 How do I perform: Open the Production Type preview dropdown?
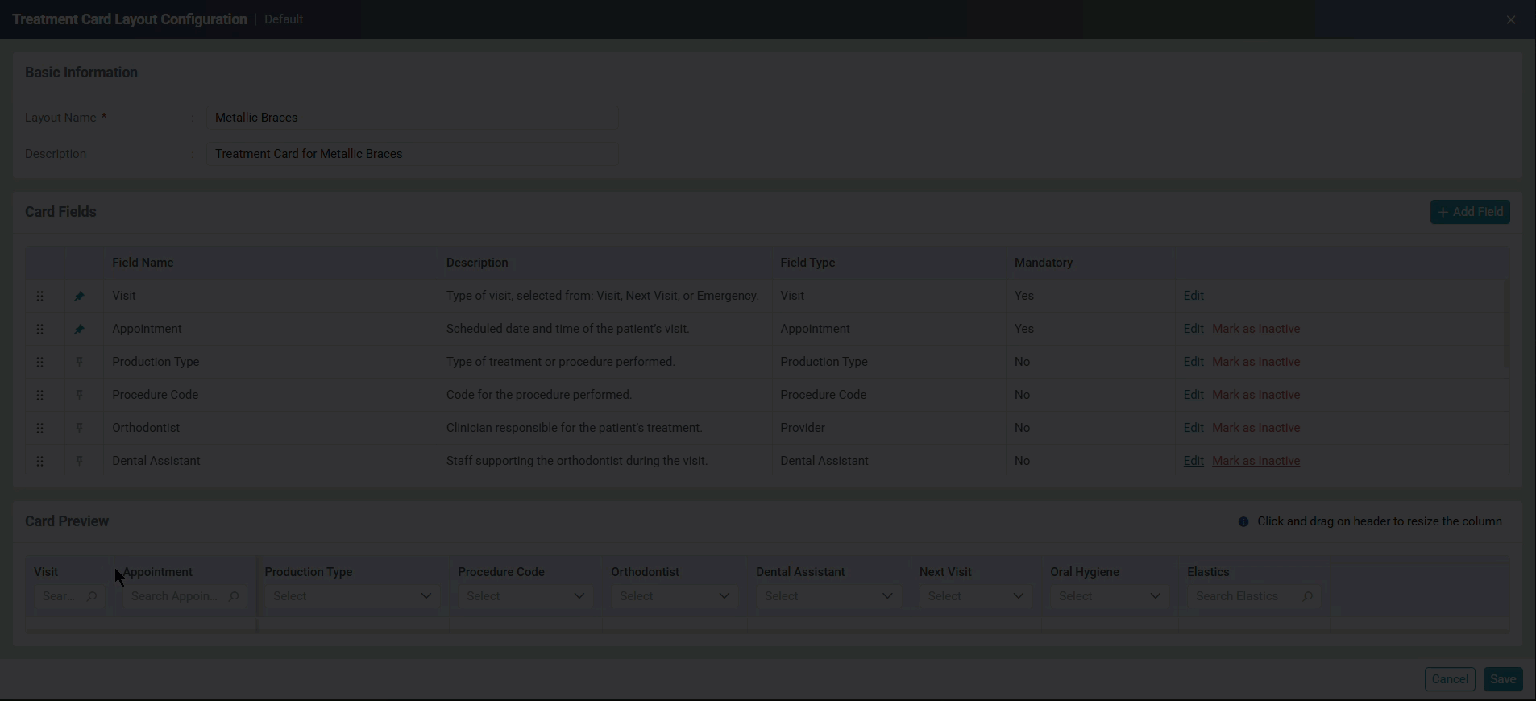[x=352, y=596]
